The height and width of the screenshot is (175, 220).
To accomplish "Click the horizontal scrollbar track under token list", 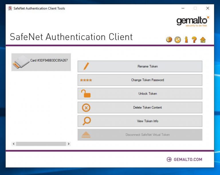I will point(41,144).
